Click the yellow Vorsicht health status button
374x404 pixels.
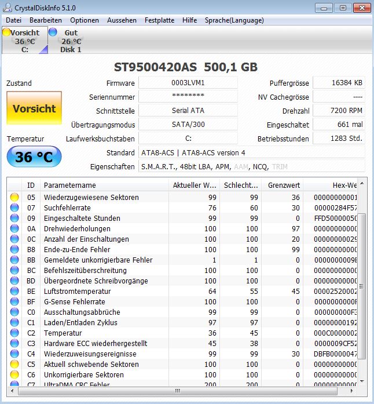tap(34, 108)
